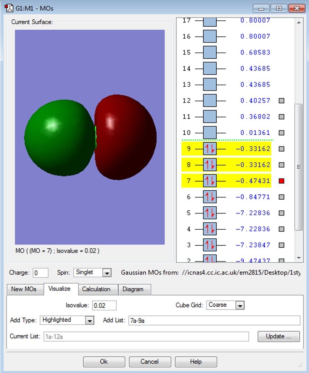Confirm with the Ok button

[104, 362]
